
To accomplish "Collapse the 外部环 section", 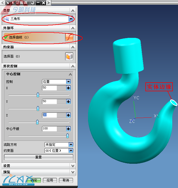I will [73, 28].
